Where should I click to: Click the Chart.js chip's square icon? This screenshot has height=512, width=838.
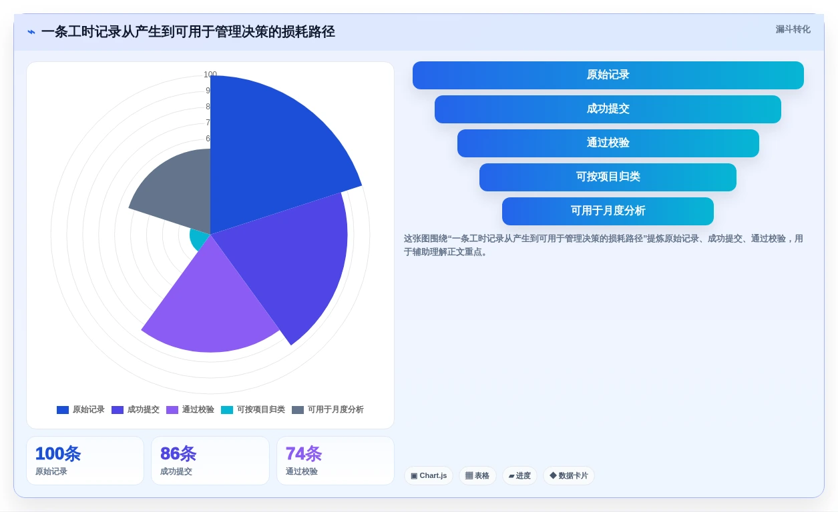coord(414,476)
